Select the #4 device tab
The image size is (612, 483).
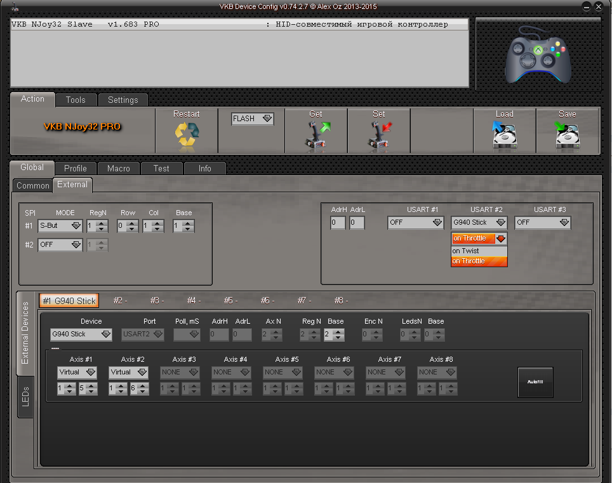(194, 301)
